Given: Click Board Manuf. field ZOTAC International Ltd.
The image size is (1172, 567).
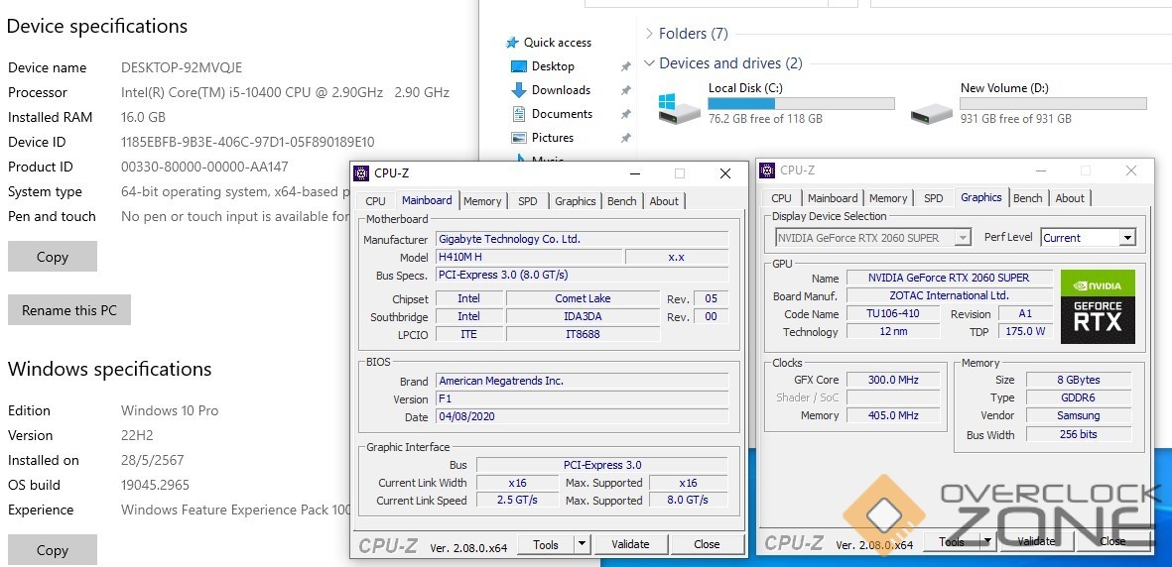Looking at the screenshot, I should [949, 295].
